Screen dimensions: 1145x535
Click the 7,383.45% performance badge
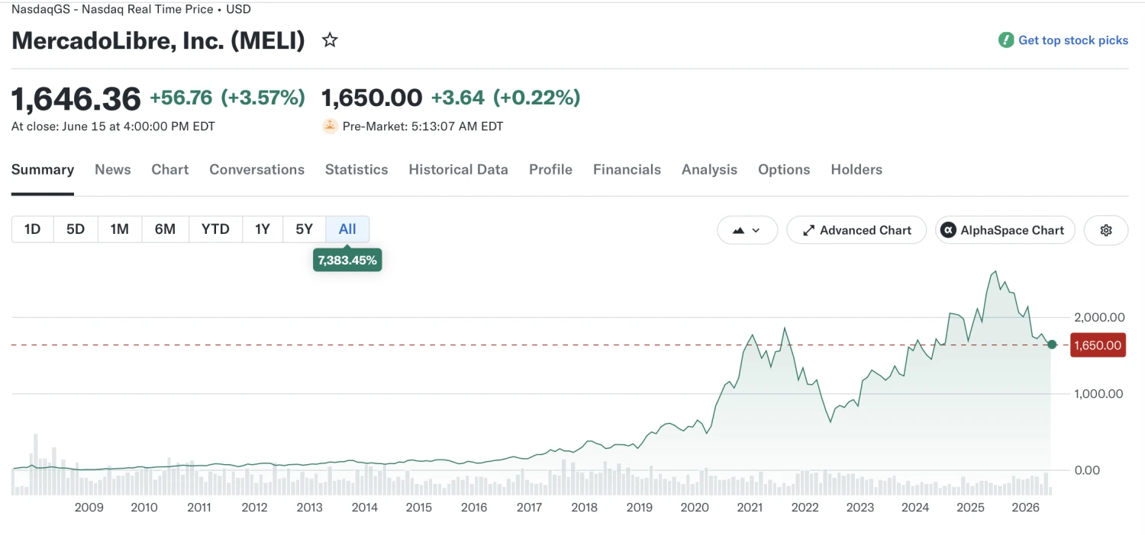point(347,260)
